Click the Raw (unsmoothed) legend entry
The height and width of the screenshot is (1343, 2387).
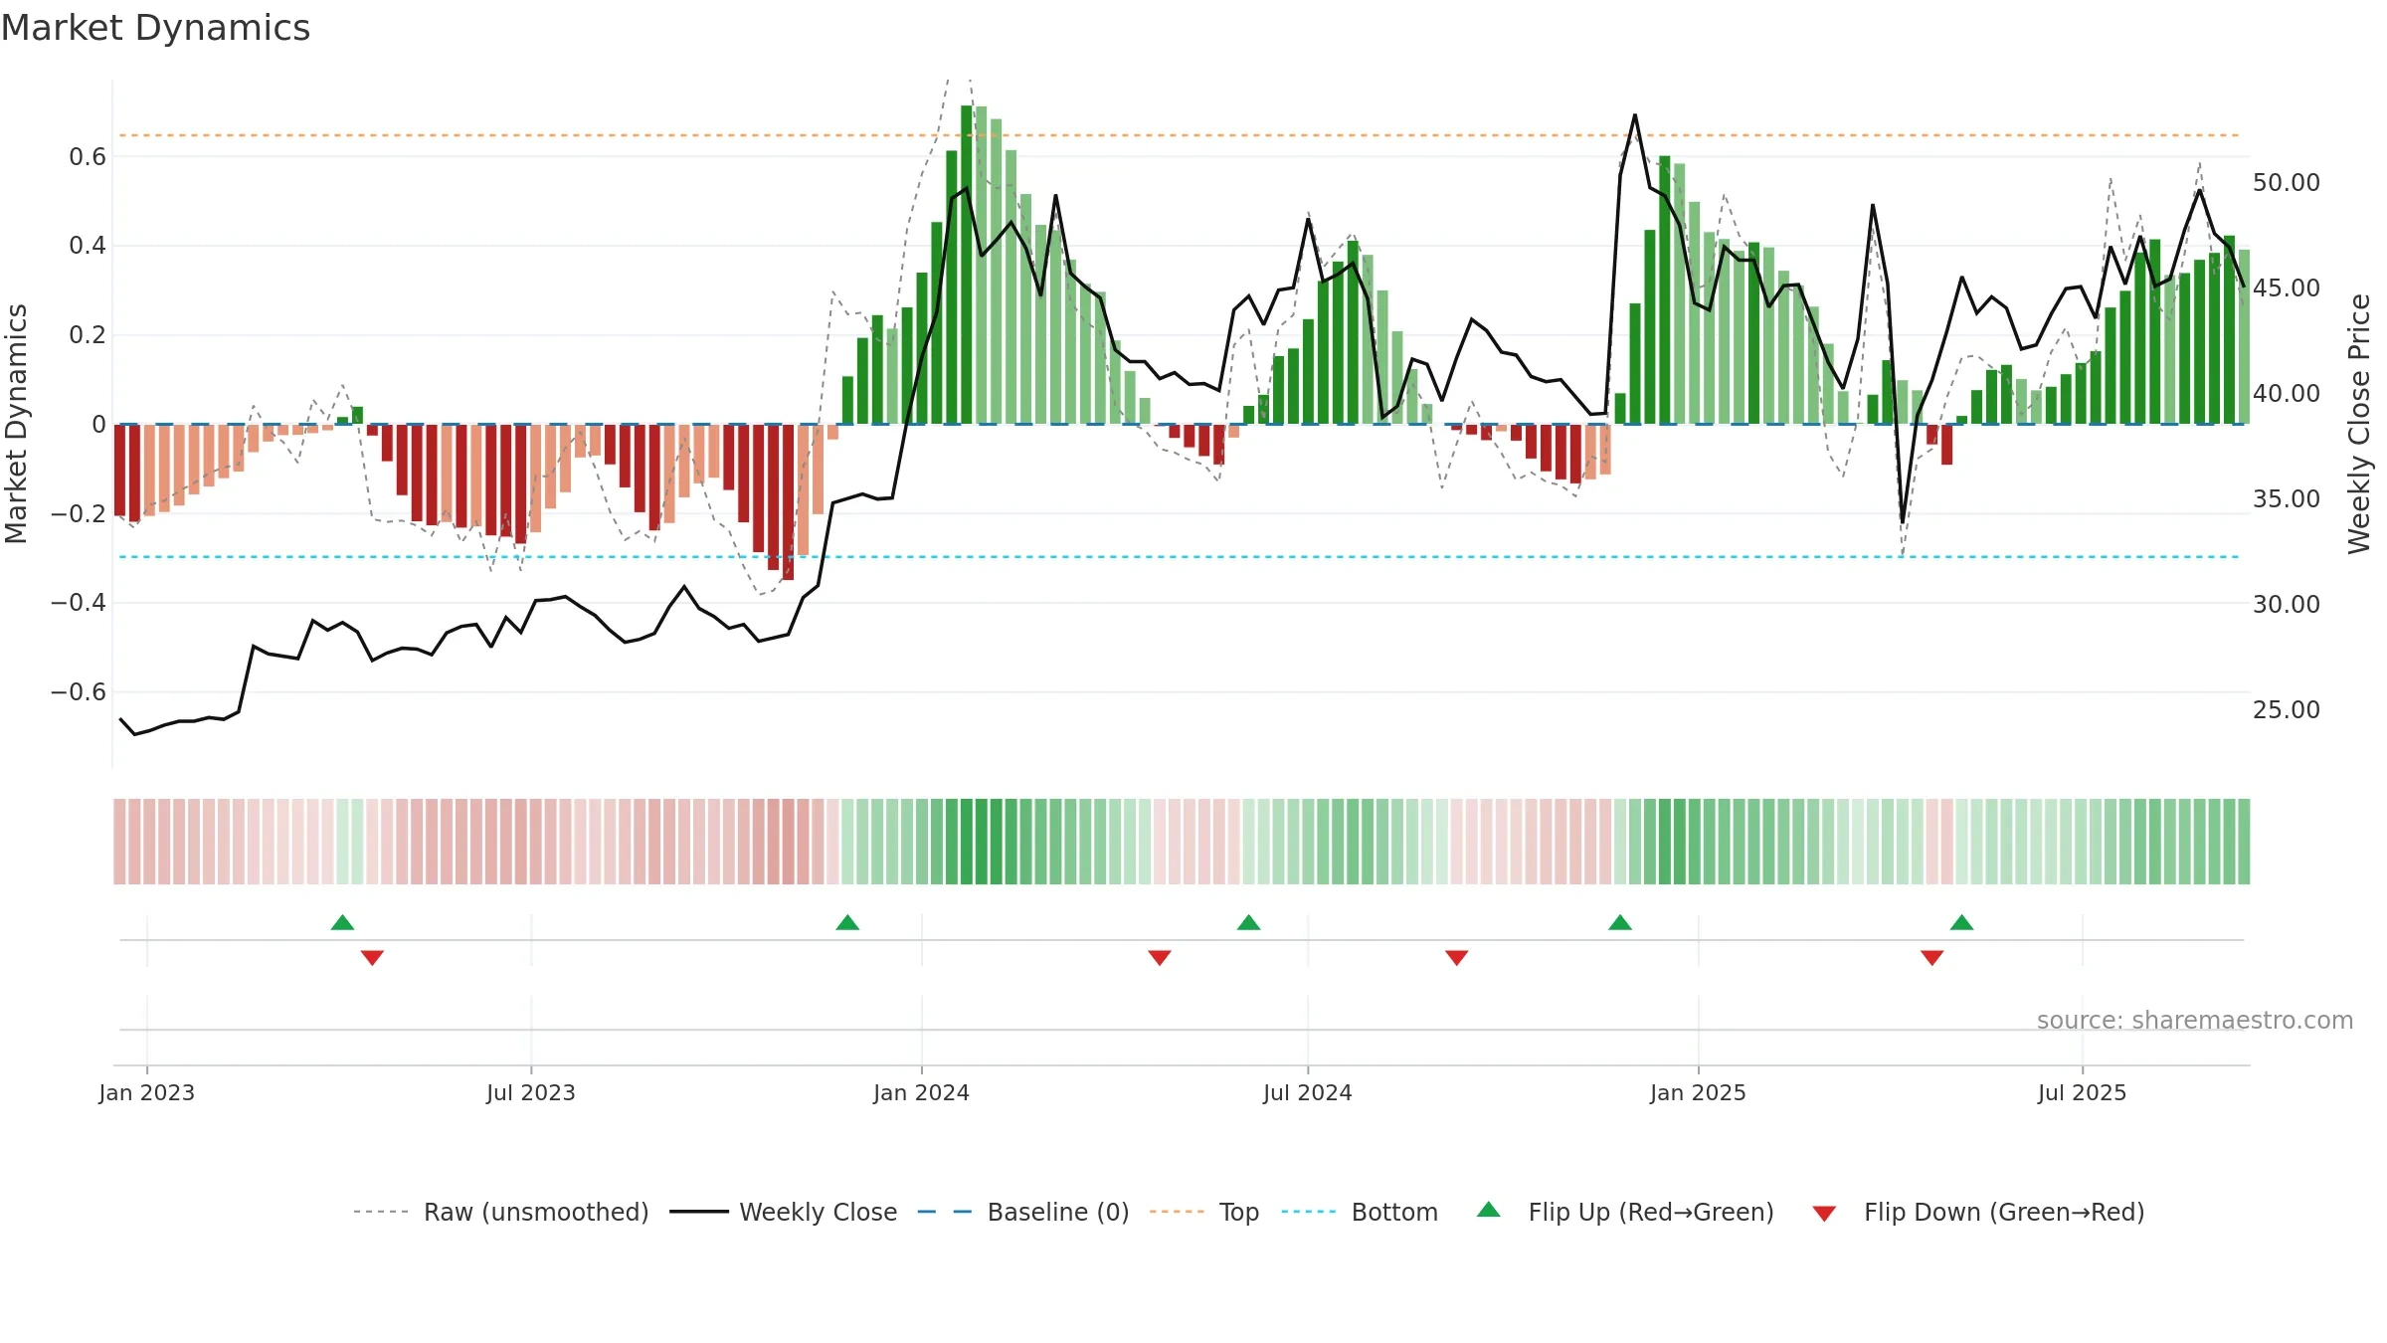click(x=500, y=1212)
